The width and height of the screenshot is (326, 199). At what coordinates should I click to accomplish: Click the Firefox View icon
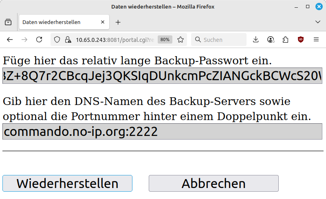(8, 22)
